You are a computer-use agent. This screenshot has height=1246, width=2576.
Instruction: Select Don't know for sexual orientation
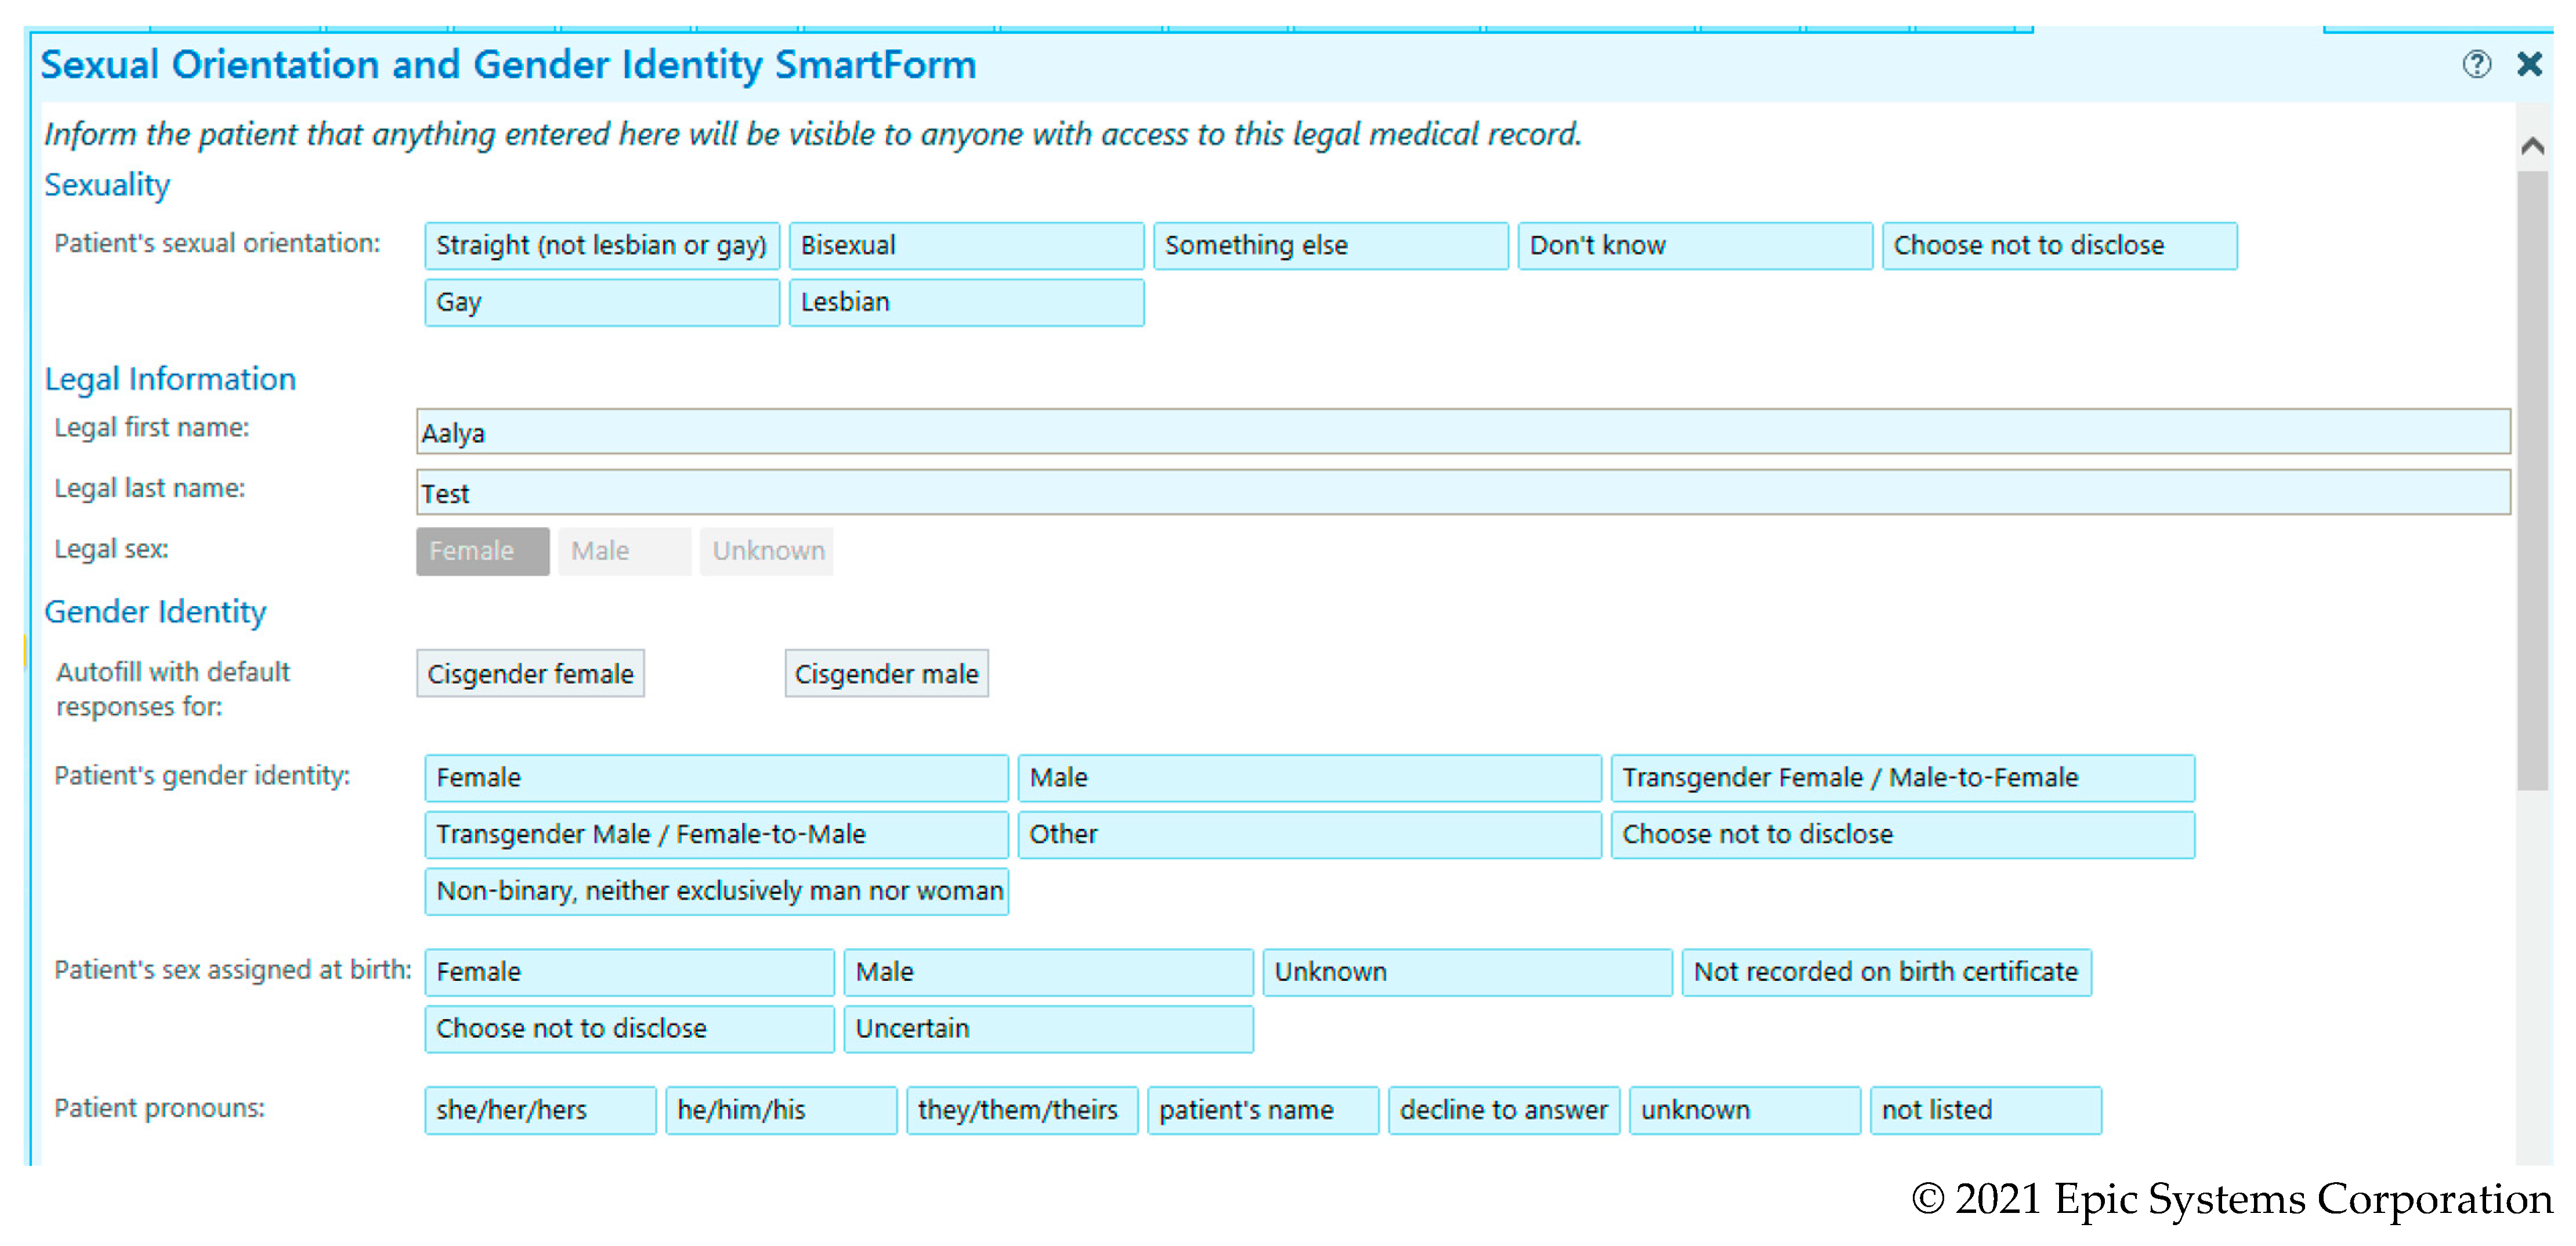(1694, 246)
